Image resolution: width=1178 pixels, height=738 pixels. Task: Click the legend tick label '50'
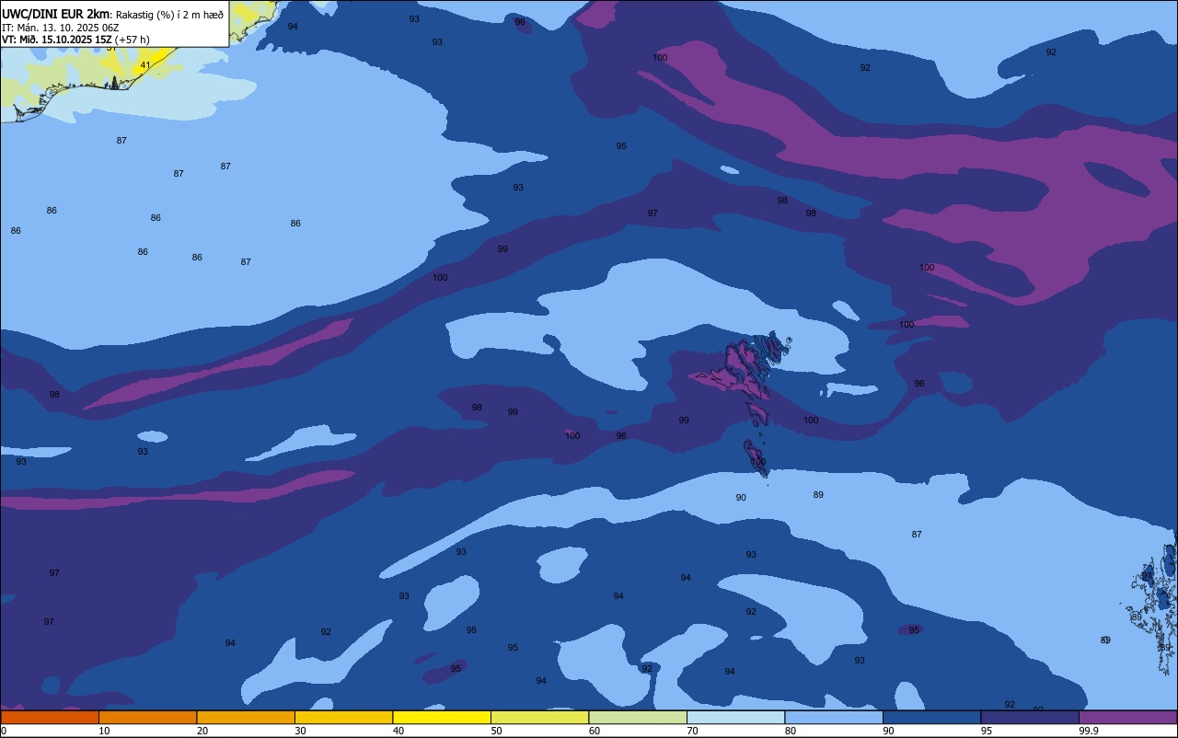click(496, 731)
